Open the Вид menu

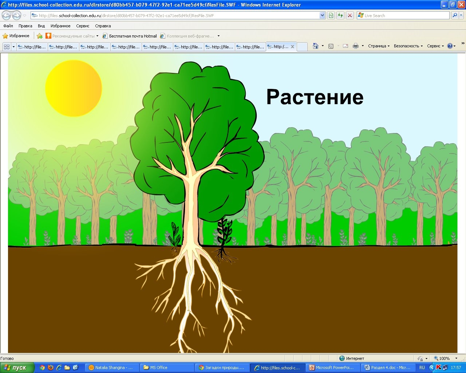coord(41,26)
